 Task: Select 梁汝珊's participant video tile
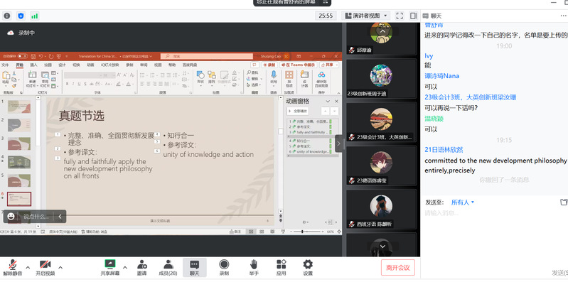(x=381, y=122)
